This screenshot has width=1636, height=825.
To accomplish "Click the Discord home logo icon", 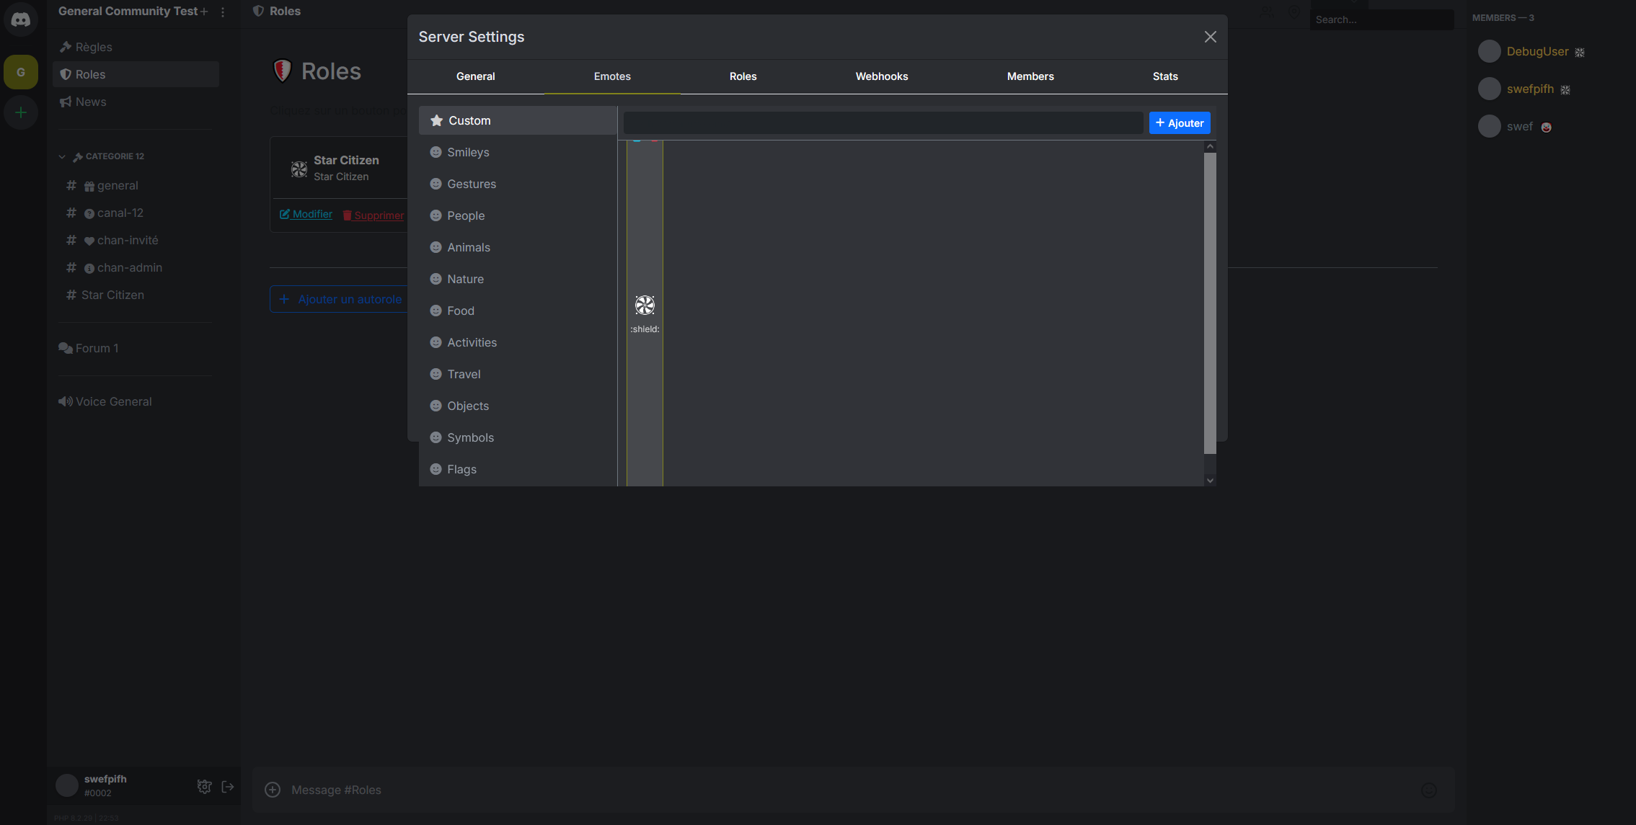I will click(21, 20).
